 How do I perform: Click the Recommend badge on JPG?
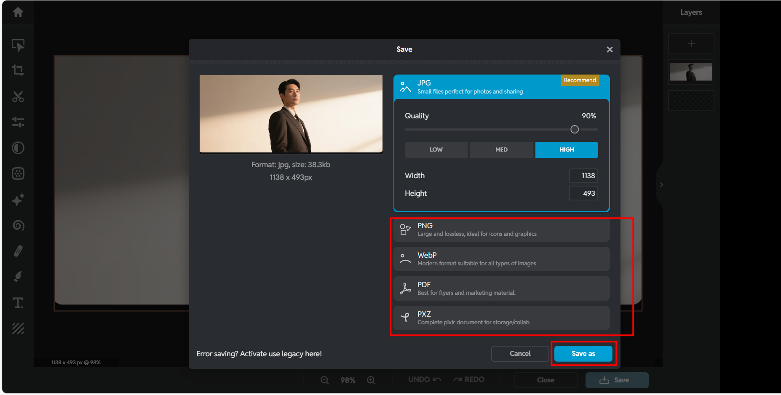click(580, 80)
